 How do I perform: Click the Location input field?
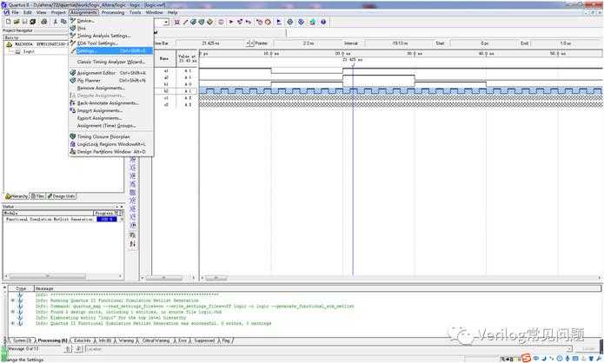[x=329, y=349]
